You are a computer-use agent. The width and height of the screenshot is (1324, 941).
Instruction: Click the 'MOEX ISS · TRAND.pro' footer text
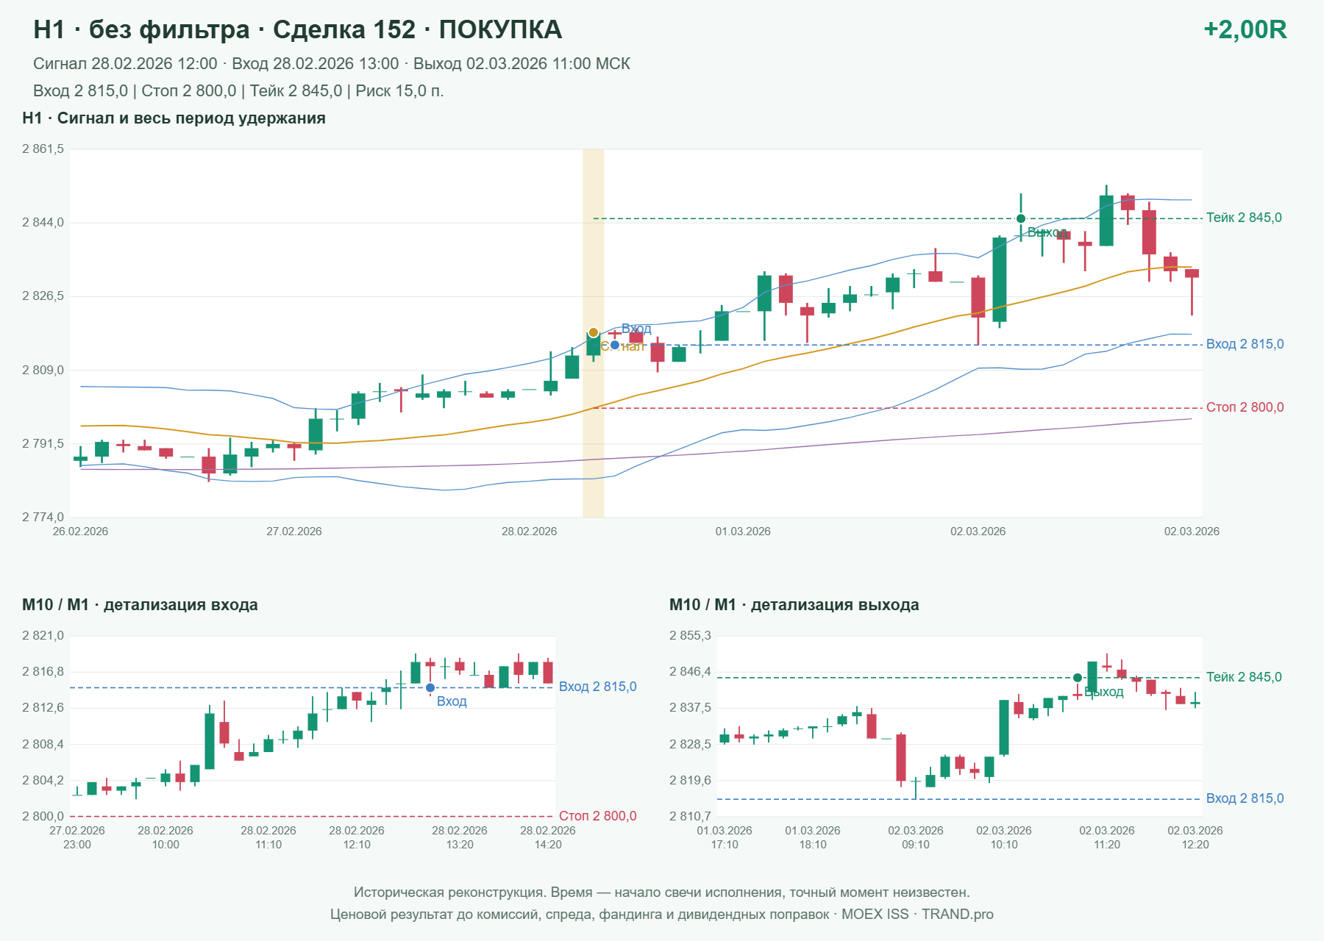point(917,915)
